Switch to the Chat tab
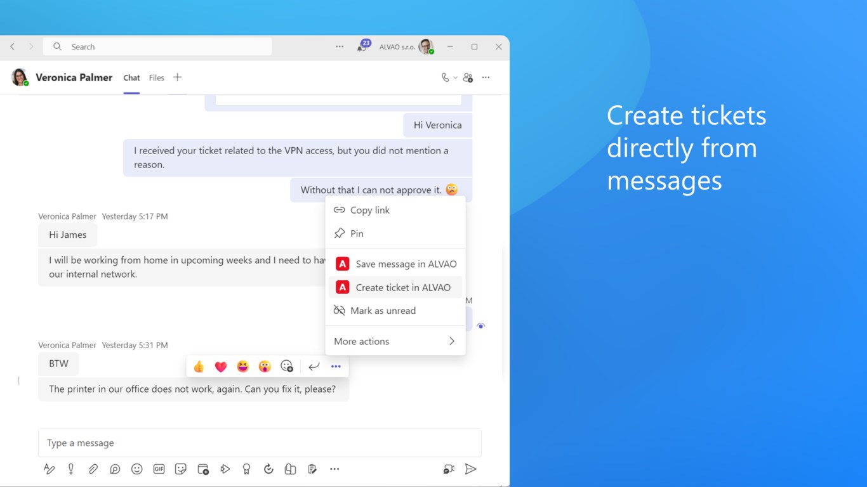The width and height of the screenshot is (867, 487). click(x=131, y=78)
